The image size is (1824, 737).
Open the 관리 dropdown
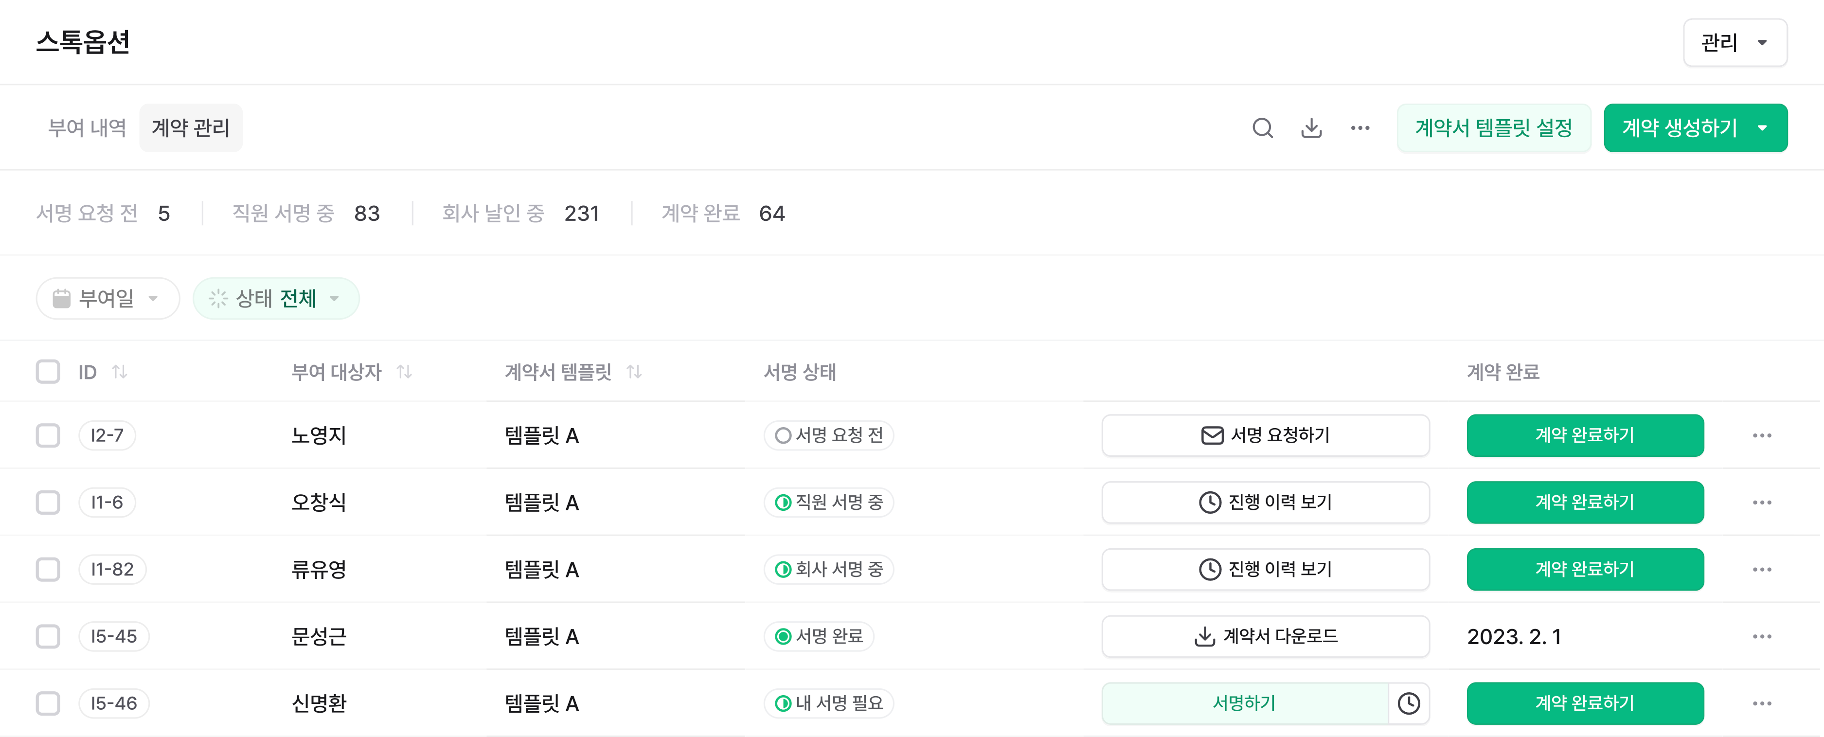[x=1735, y=42]
